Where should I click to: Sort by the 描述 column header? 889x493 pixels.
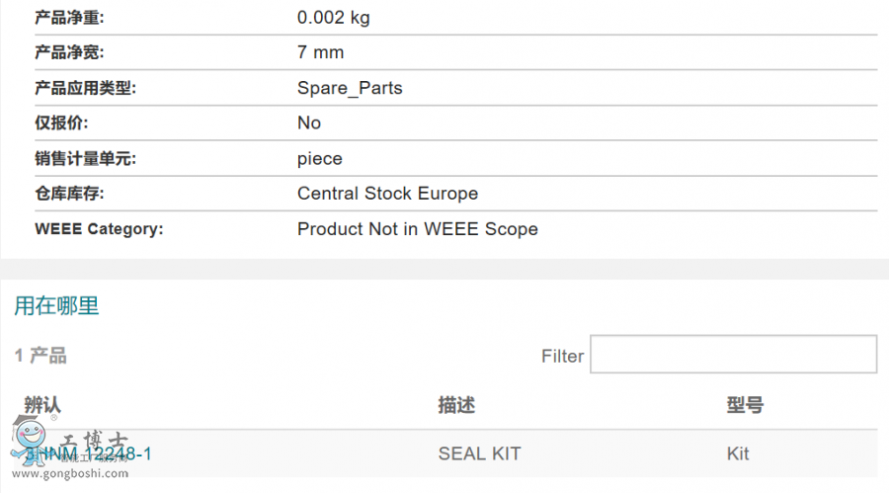(456, 405)
